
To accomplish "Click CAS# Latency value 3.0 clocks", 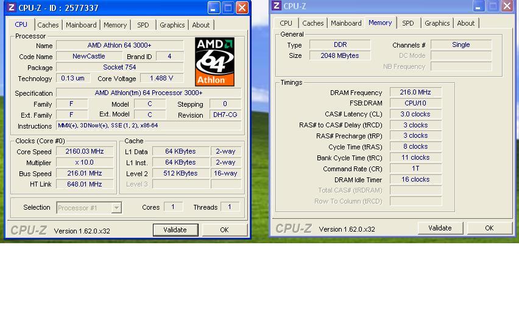I will (x=415, y=114).
